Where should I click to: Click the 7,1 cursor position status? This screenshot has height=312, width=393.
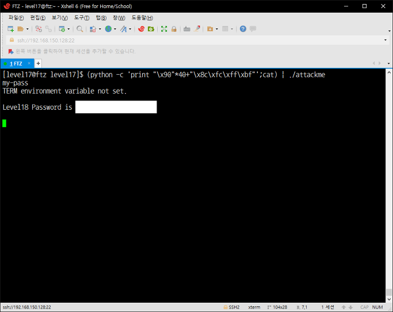[x=302, y=307]
